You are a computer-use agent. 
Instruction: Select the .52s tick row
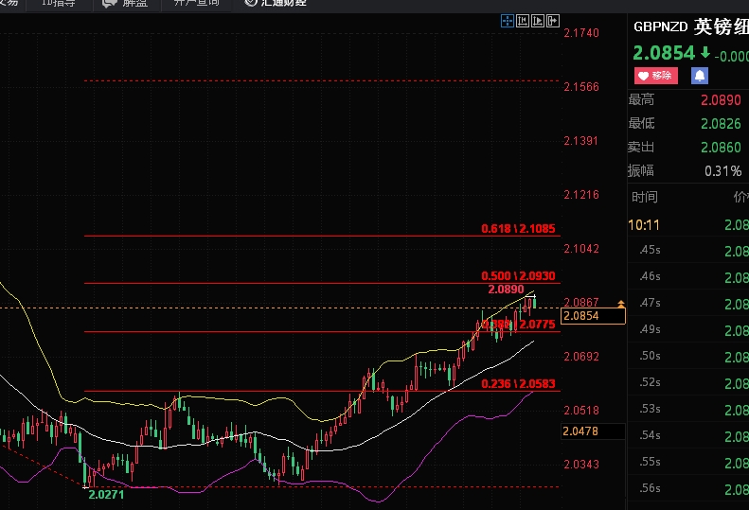click(x=688, y=382)
